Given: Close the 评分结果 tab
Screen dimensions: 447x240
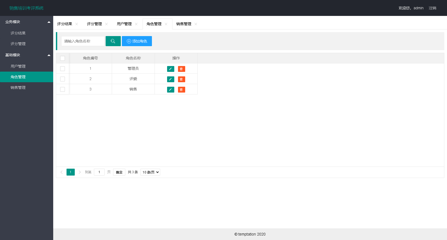Looking at the screenshot, I should click(77, 24).
